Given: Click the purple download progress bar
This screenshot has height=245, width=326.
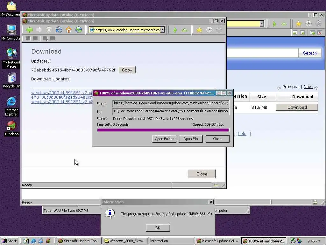Looking at the screenshot, I should pyautogui.click(x=163, y=130).
